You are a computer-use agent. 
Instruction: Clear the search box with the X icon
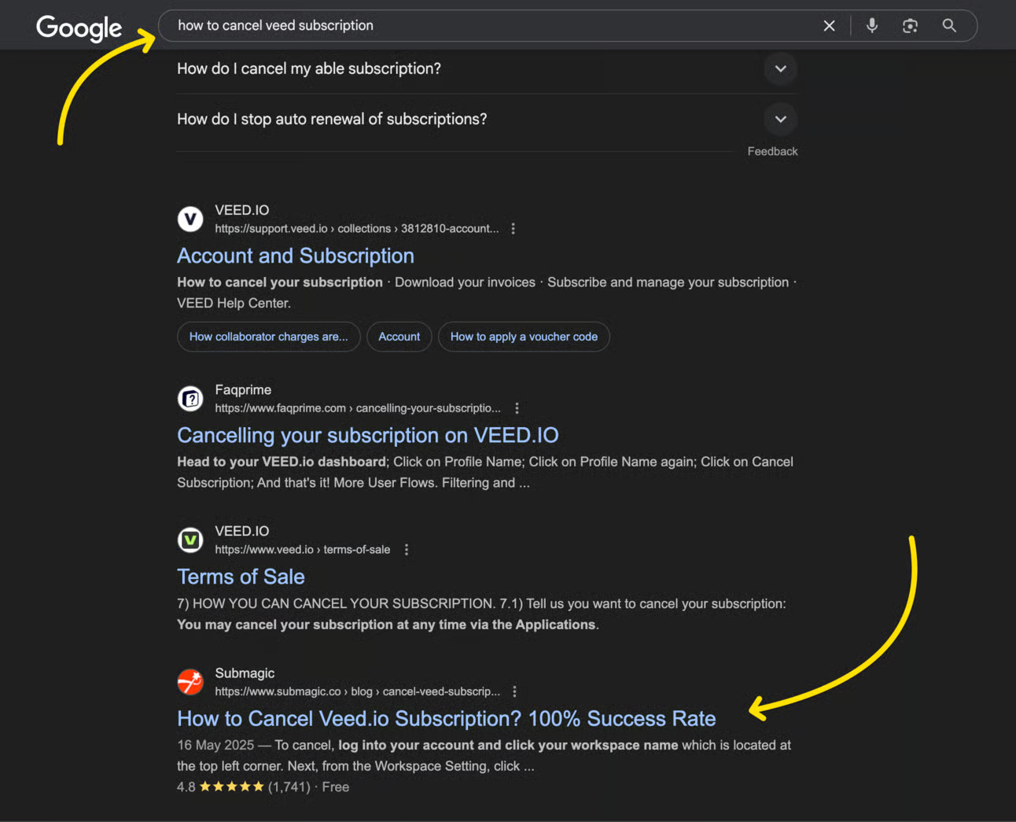click(x=829, y=26)
